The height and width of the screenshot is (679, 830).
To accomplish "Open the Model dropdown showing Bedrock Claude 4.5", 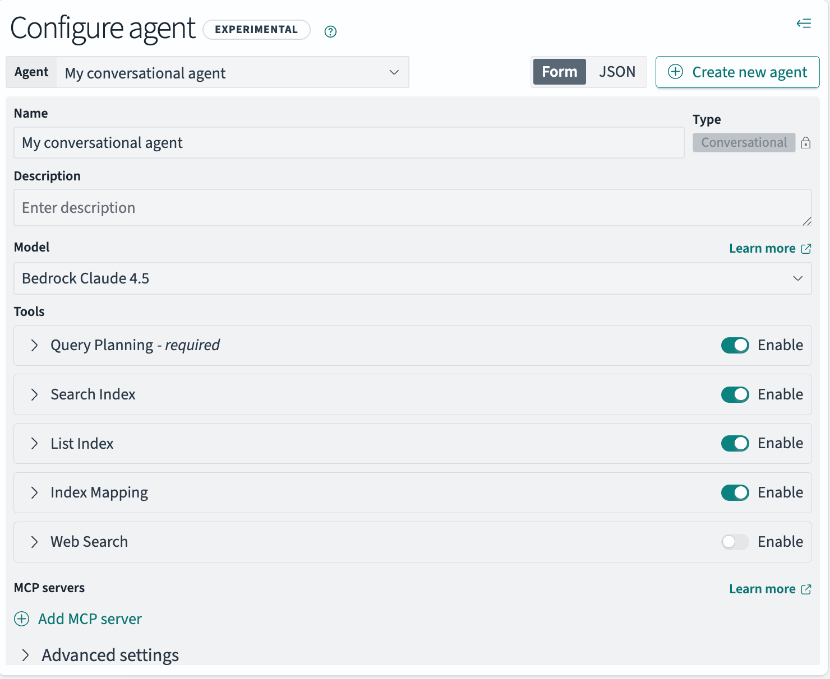I will click(x=412, y=278).
